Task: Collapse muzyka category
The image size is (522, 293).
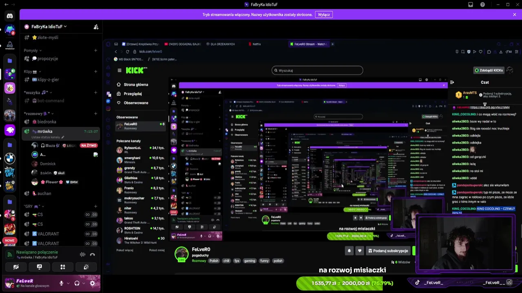Action: pos(38,92)
